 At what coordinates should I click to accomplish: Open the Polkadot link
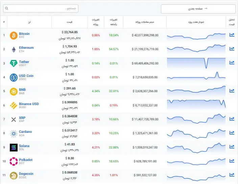click(26, 160)
